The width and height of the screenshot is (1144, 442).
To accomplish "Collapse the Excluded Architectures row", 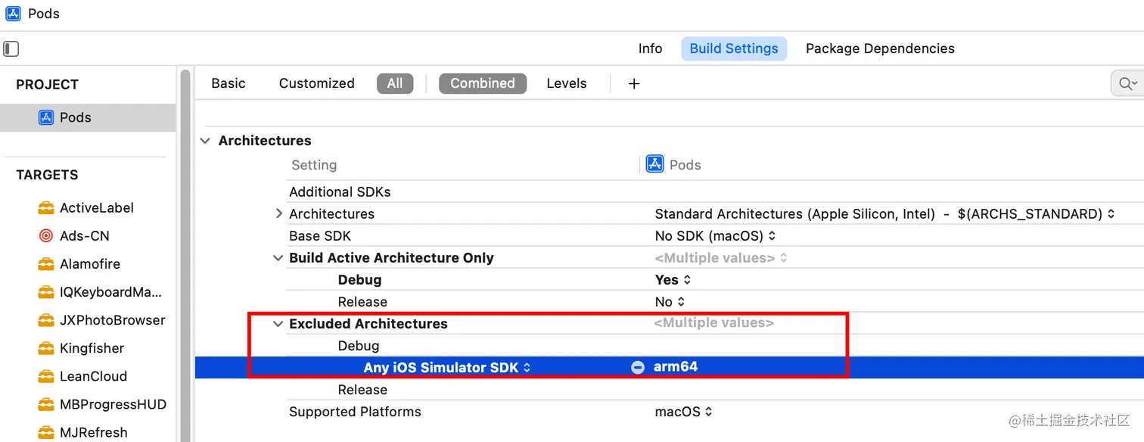I will pos(278,323).
